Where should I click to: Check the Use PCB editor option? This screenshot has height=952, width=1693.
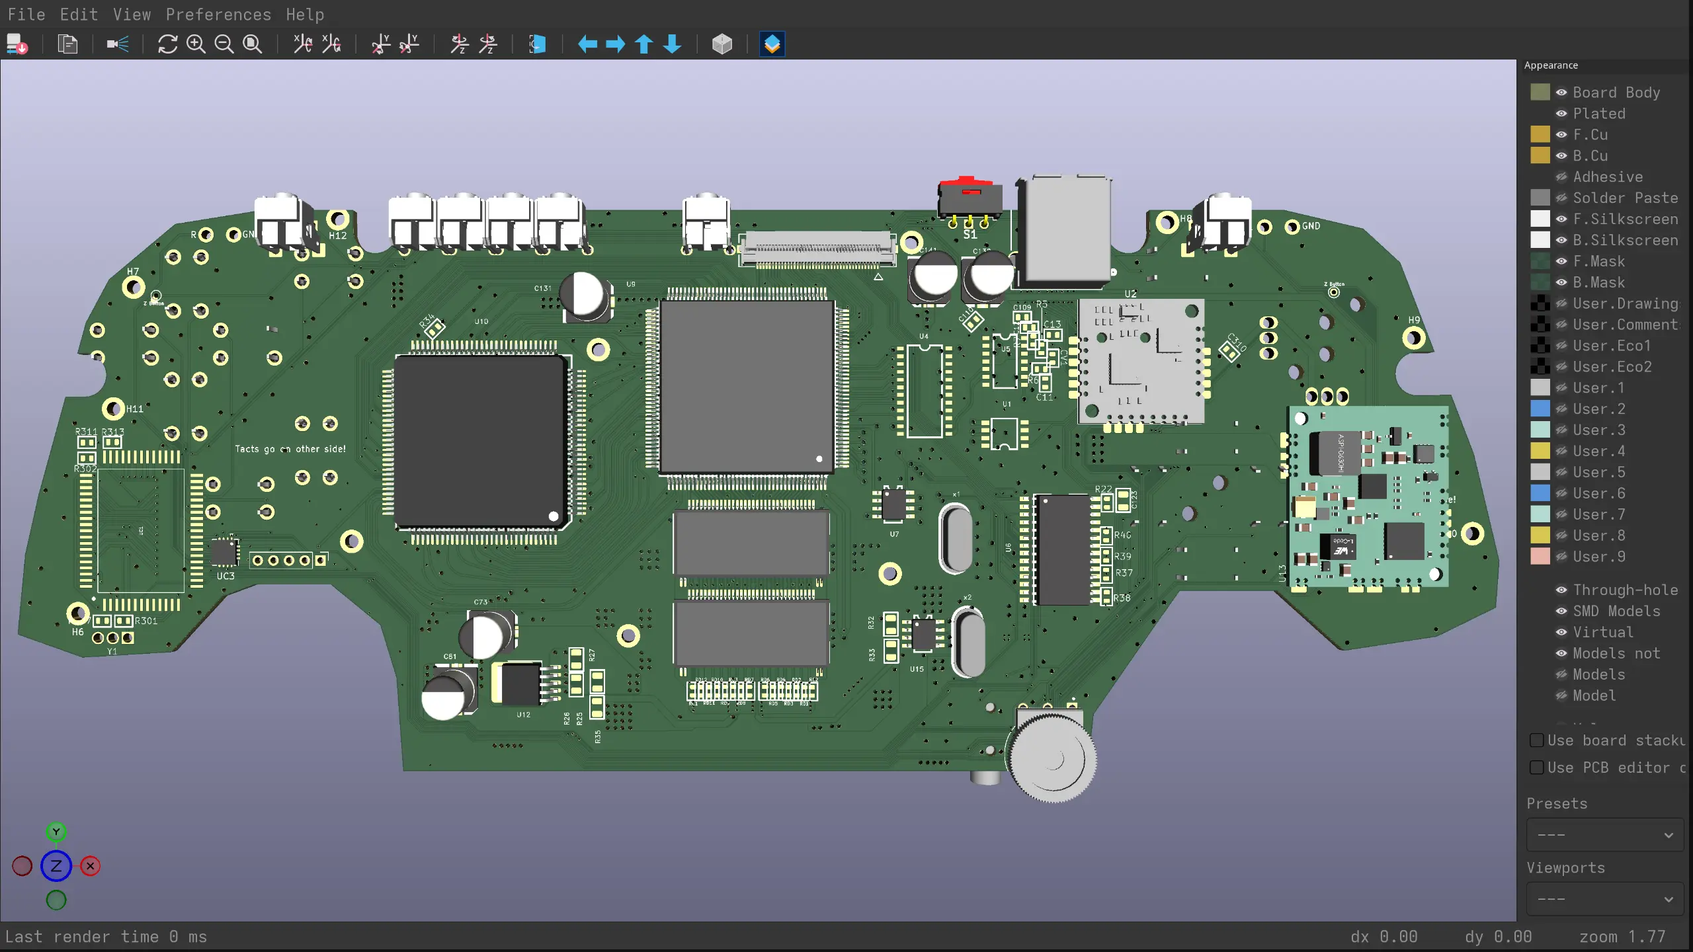click(1537, 768)
